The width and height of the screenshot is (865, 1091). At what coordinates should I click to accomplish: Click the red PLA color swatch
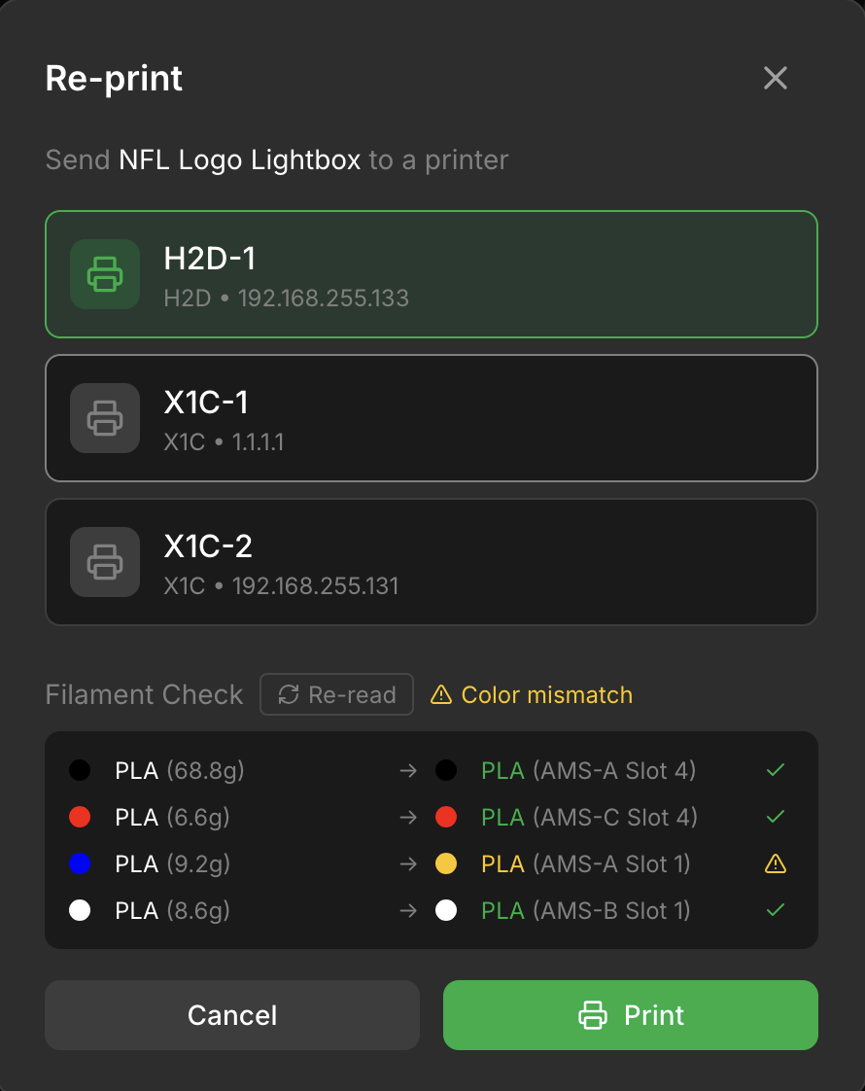(x=80, y=817)
